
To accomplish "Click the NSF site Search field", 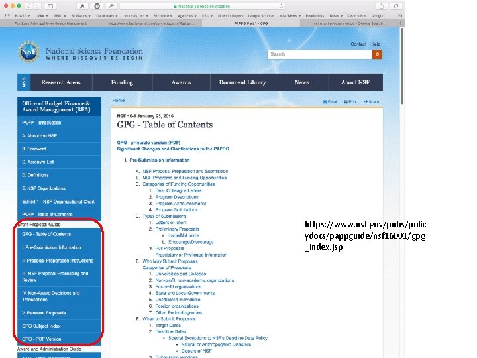I will pyautogui.click(x=320, y=54).
